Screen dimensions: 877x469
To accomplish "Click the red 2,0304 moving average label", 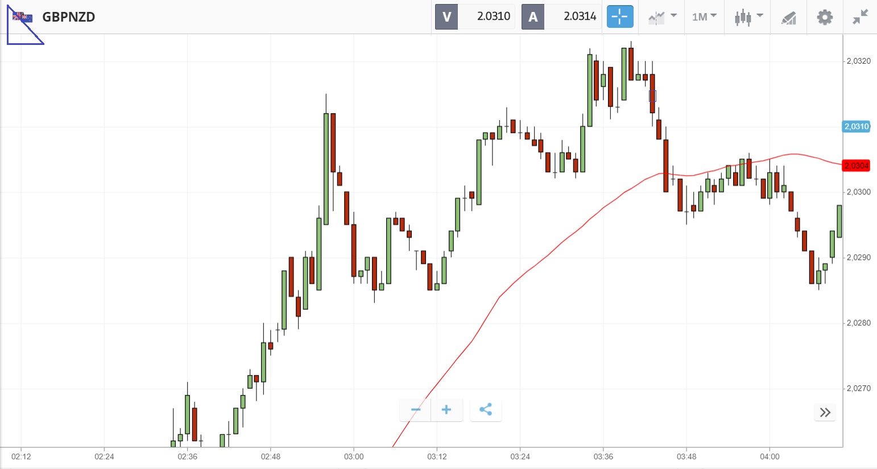I will (x=856, y=165).
